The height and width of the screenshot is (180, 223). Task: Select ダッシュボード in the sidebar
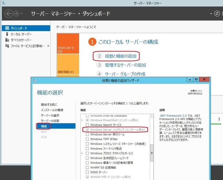[x=26, y=28]
